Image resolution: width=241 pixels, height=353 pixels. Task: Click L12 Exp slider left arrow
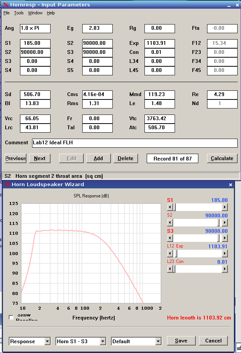pyautogui.click(x=170, y=254)
